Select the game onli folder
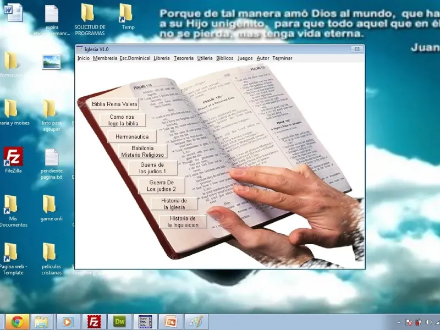Viewport: 440px width, 330px height. coord(51,208)
